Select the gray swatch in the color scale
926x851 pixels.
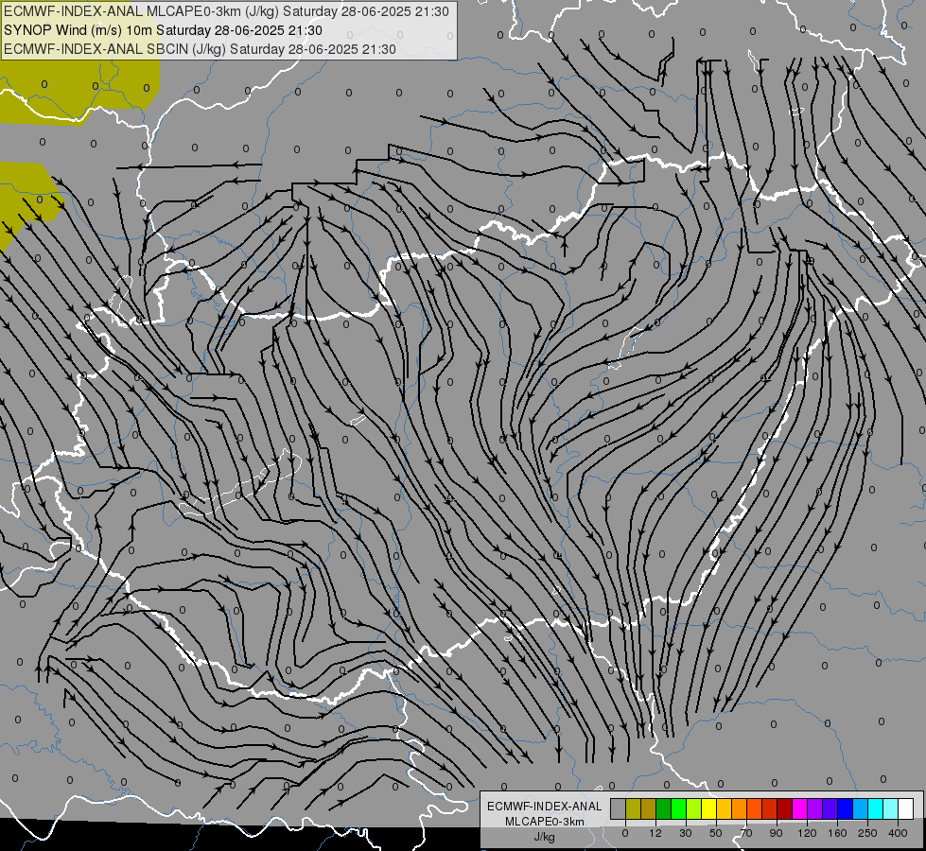[618, 808]
